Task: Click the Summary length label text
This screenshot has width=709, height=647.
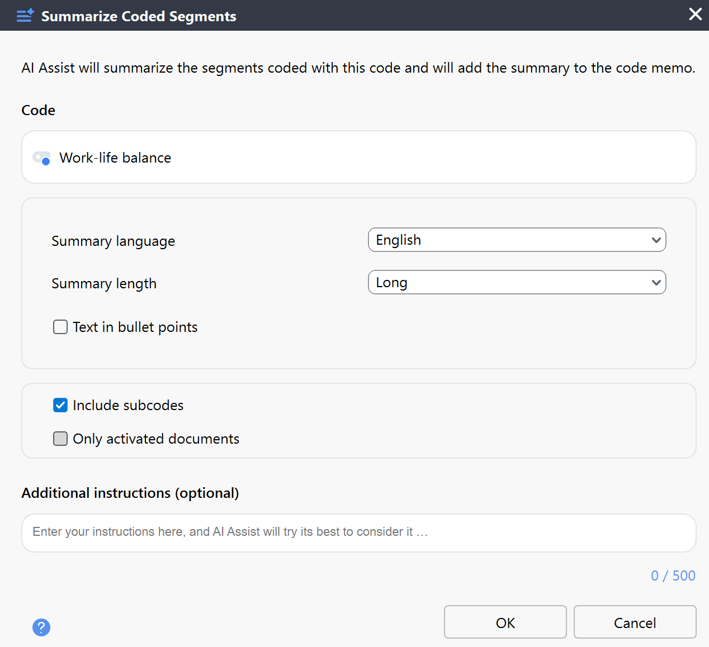Action: tap(104, 284)
